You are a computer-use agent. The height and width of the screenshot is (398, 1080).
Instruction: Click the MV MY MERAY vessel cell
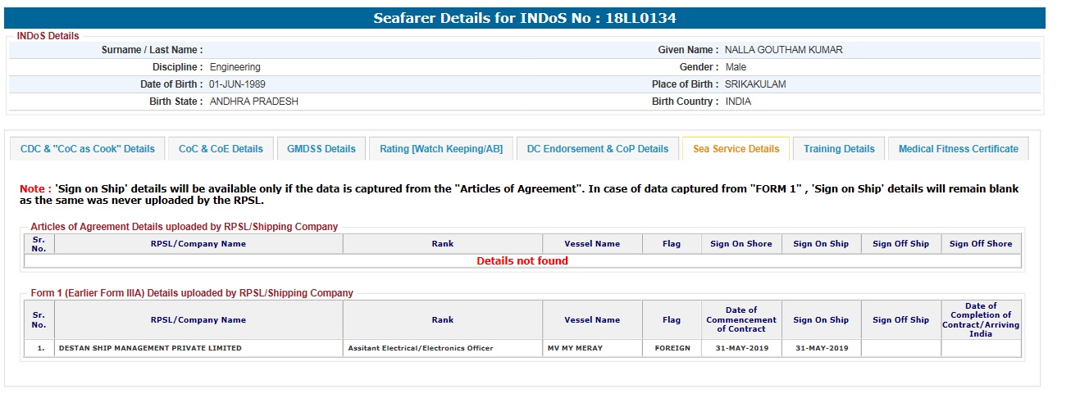(x=575, y=348)
